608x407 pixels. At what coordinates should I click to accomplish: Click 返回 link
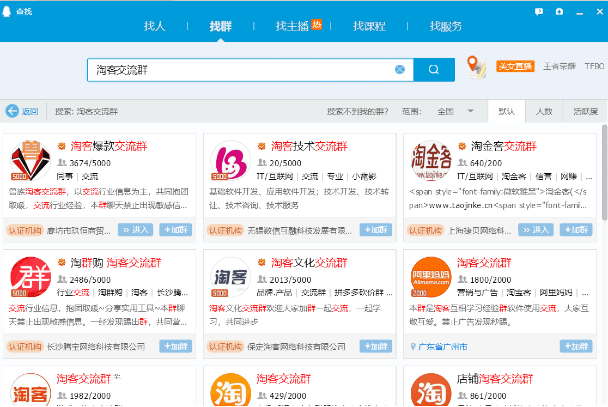click(30, 112)
